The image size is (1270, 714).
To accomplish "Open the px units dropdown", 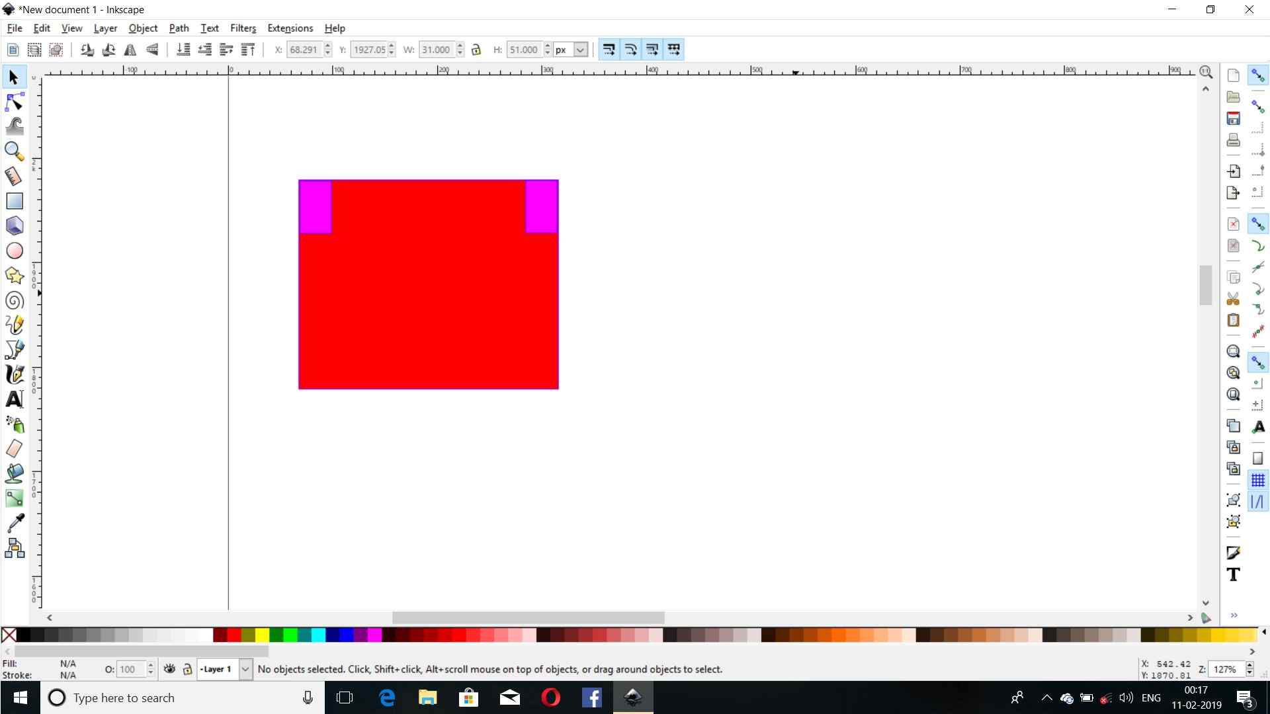I will coord(580,50).
